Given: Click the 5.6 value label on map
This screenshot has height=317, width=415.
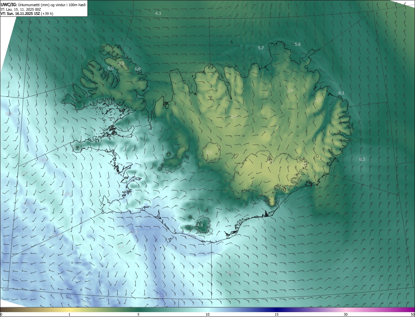Looking at the screenshot, I should point(298,44).
